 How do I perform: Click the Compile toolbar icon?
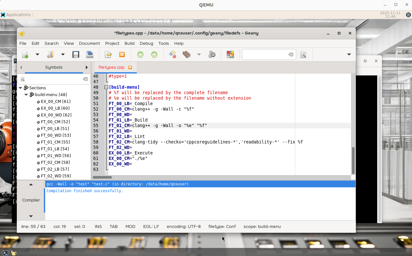click(173, 54)
